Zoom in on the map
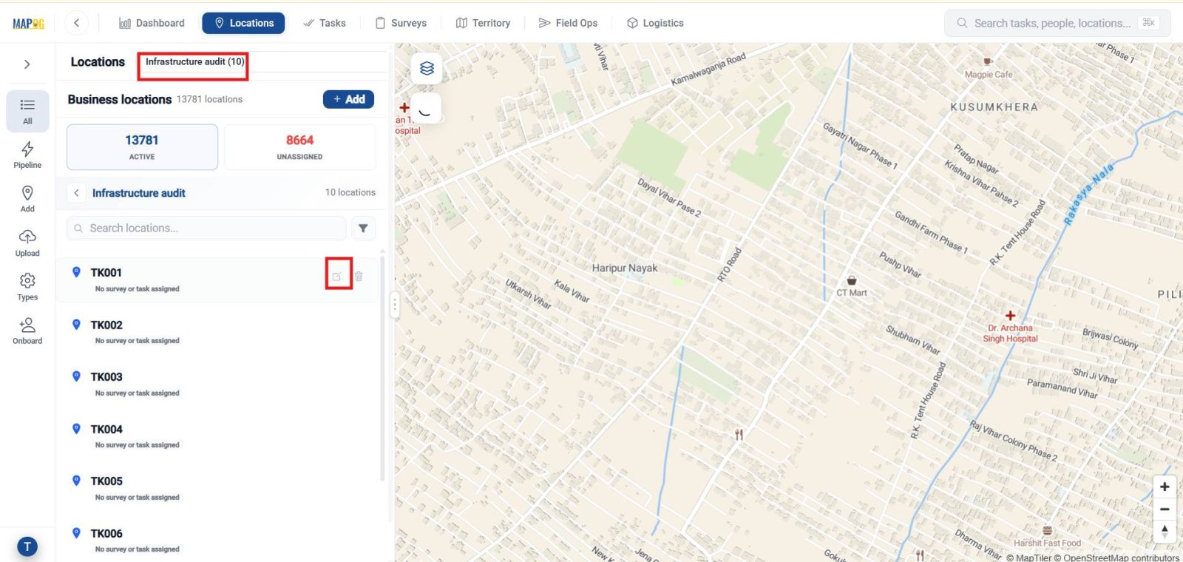This screenshot has width=1183, height=562. point(1165,487)
